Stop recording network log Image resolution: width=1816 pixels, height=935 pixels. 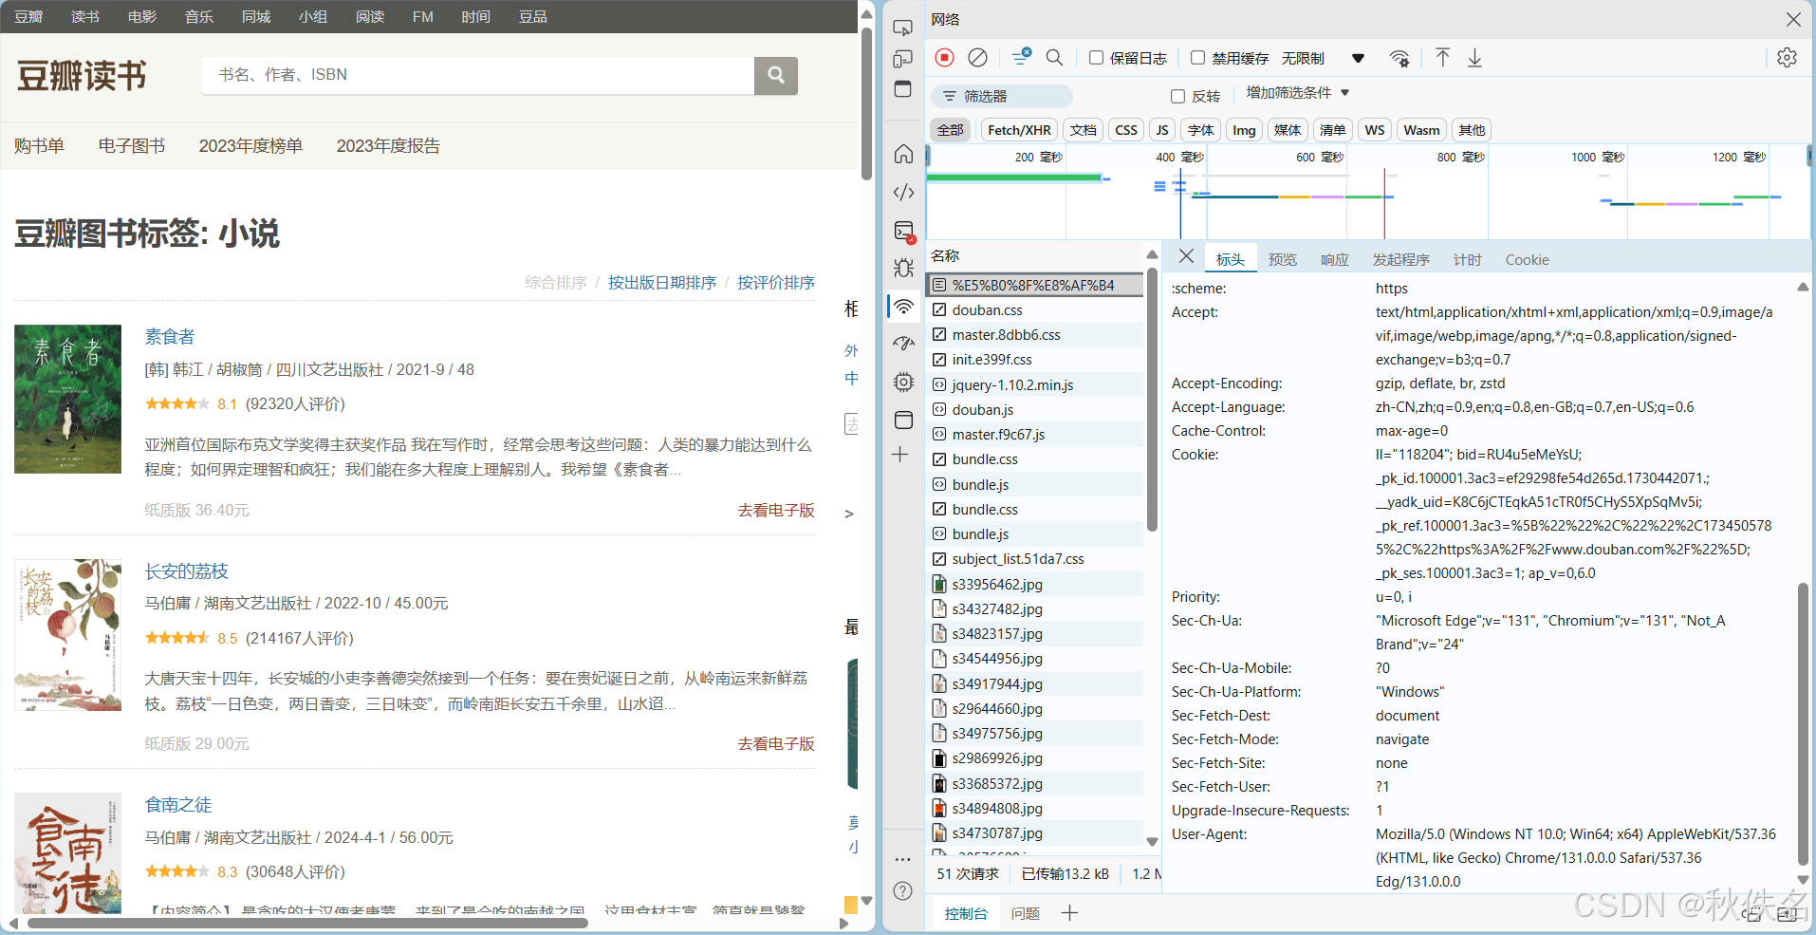pyautogui.click(x=944, y=58)
